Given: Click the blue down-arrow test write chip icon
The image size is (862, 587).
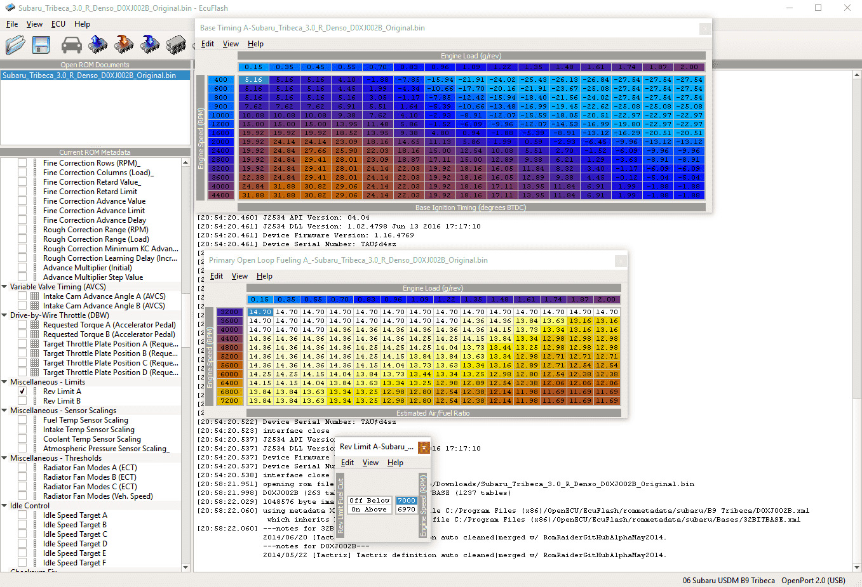Looking at the screenshot, I should pyautogui.click(x=150, y=44).
